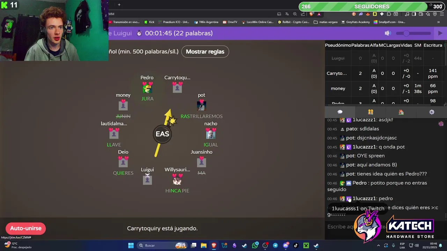Toggle the Auto-unirse button
The image size is (447, 251).
(25, 228)
